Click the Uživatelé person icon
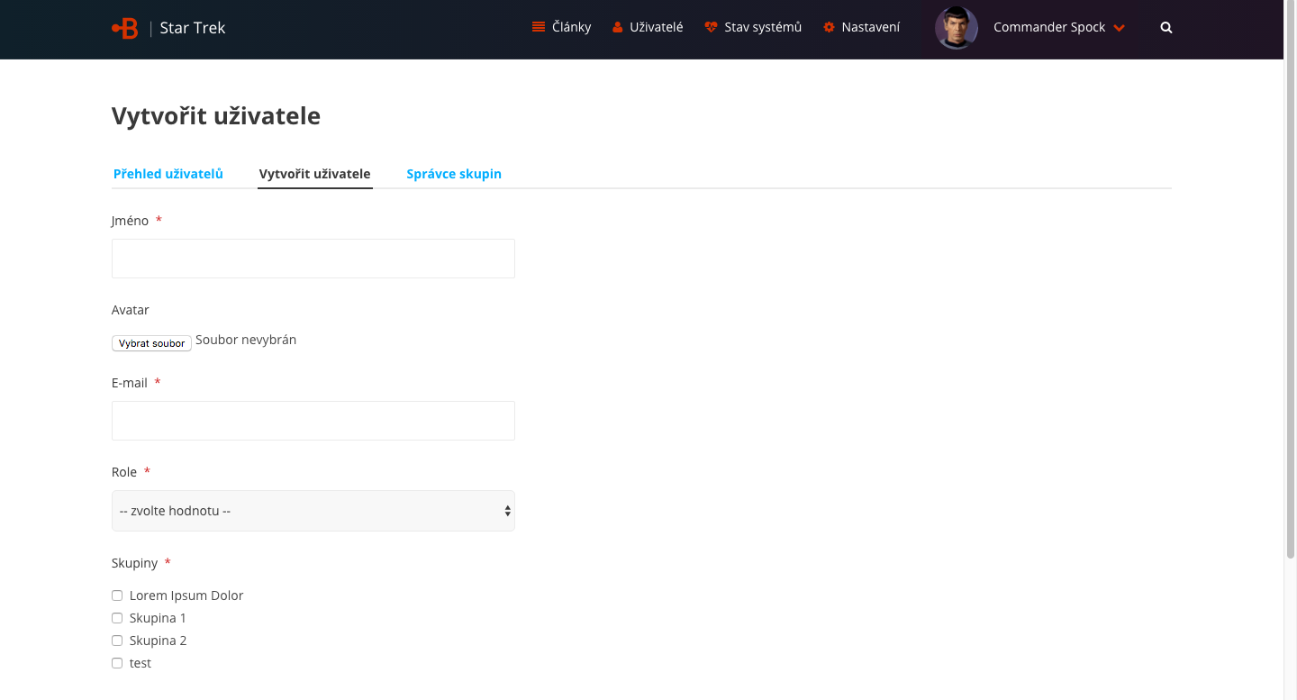 [x=617, y=27]
